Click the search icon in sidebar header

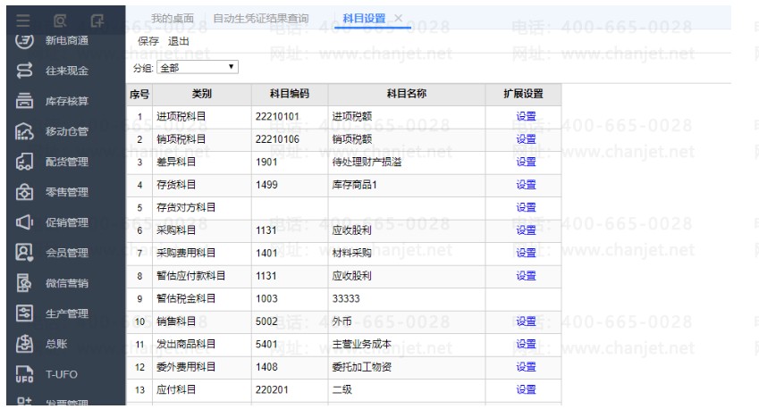pyautogui.click(x=60, y=21)
